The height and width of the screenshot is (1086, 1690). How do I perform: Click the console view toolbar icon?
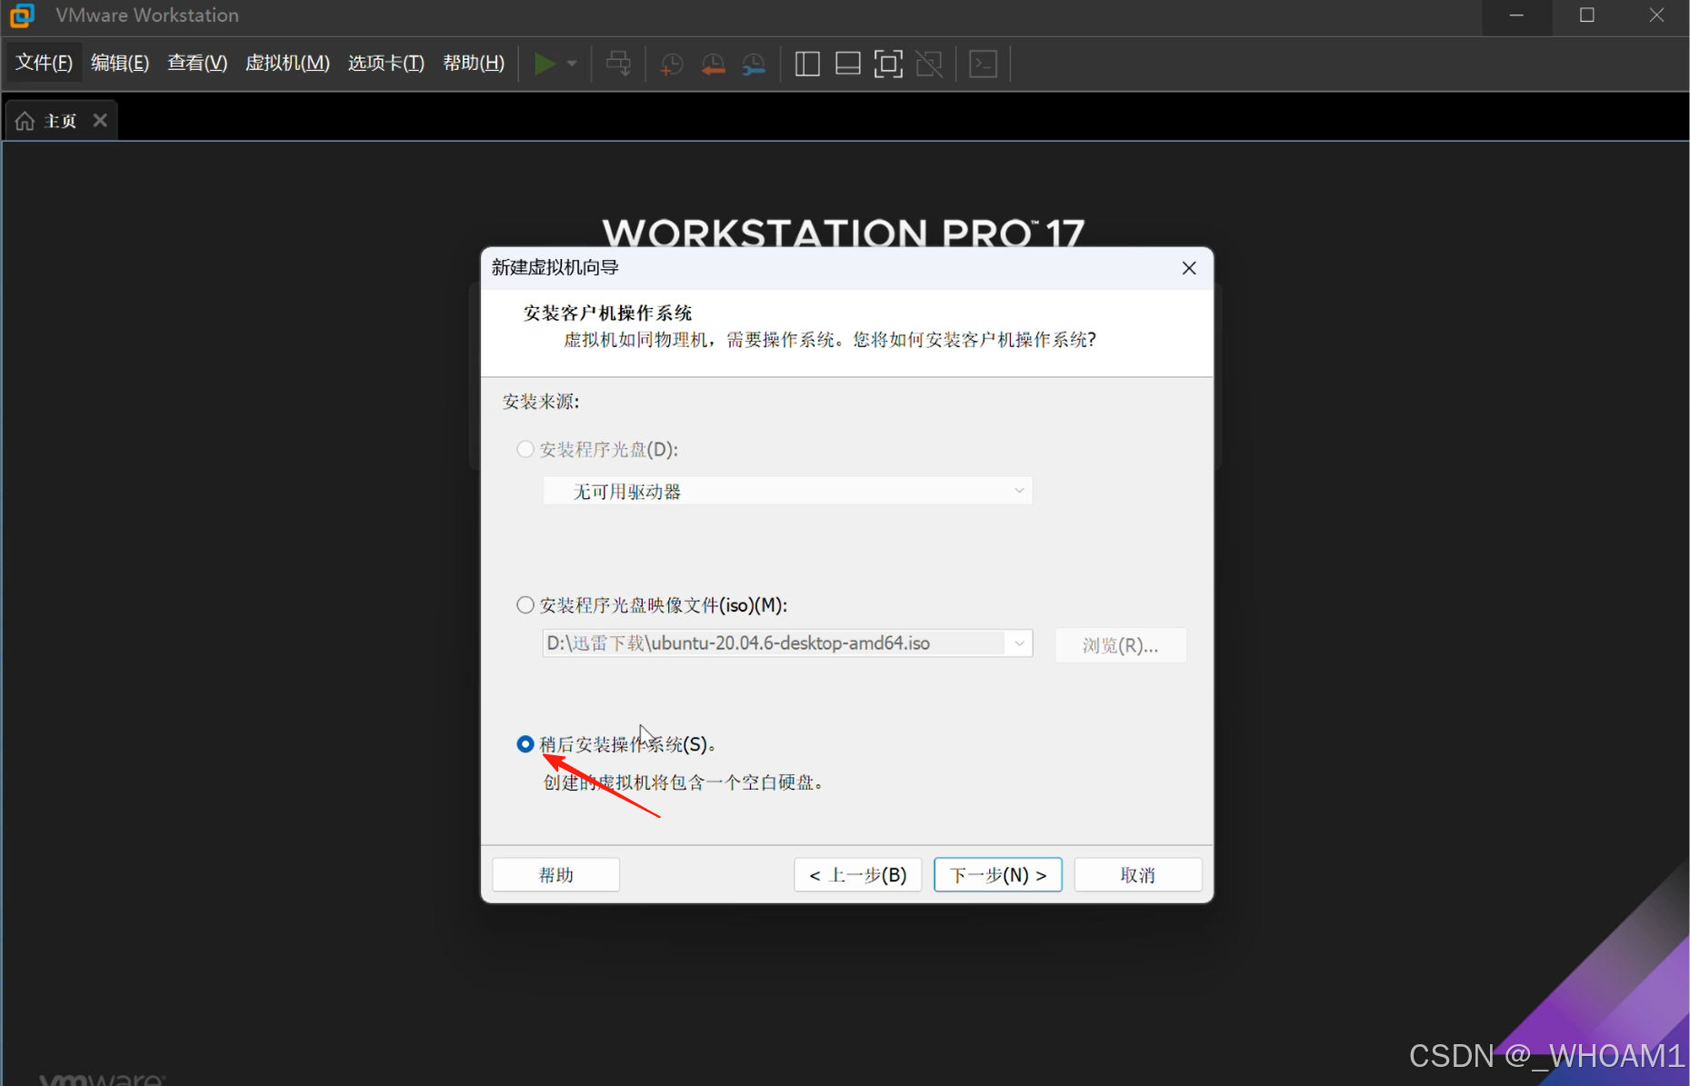(x=984, y=64)
